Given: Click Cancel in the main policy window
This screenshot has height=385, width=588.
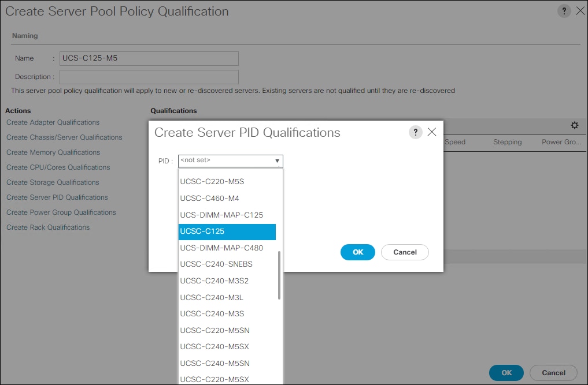Looking at the screenshot, I should pyautogui.click(x=553, y=373).
